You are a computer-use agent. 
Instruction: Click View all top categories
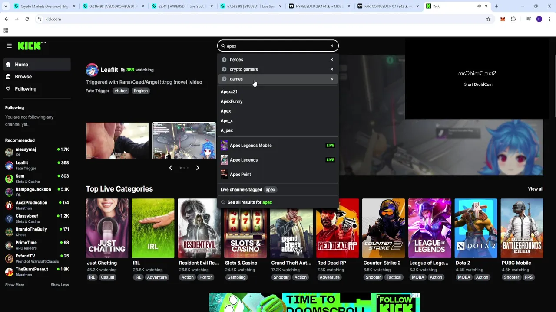[x=535, y=189]
